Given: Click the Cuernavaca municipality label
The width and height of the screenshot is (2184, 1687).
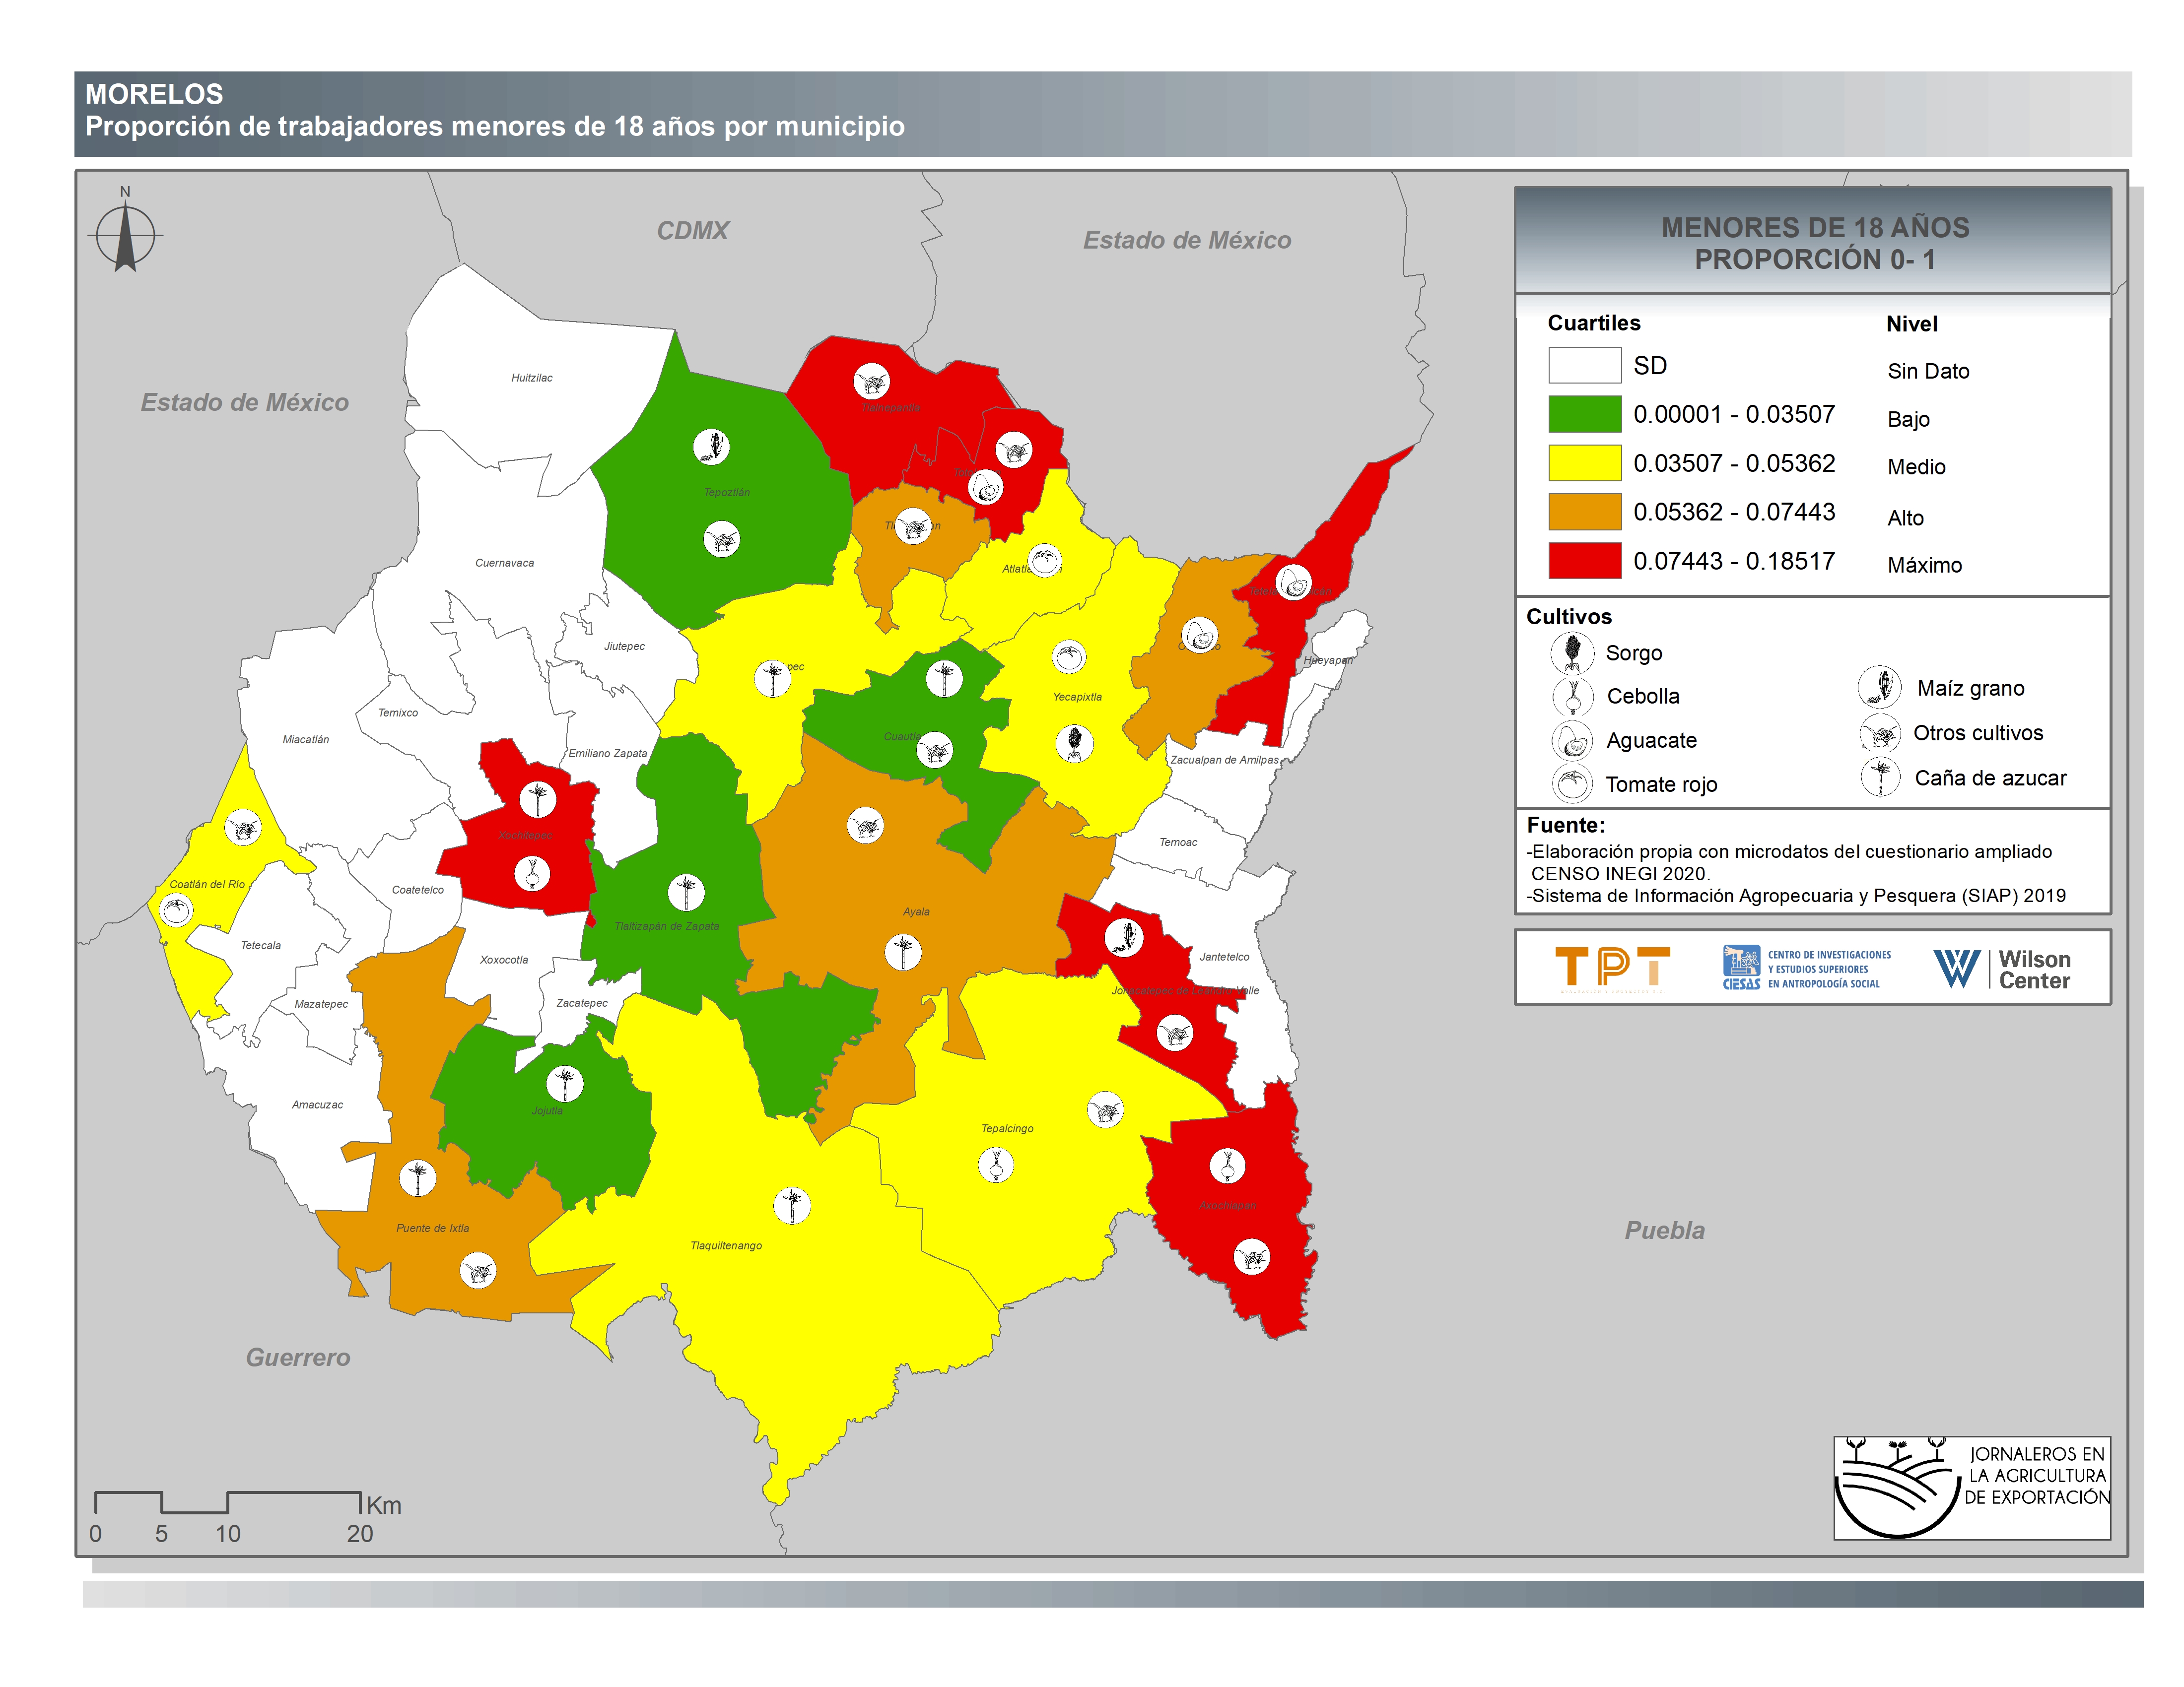Looking at the screenshot, I should coord(504,563).
